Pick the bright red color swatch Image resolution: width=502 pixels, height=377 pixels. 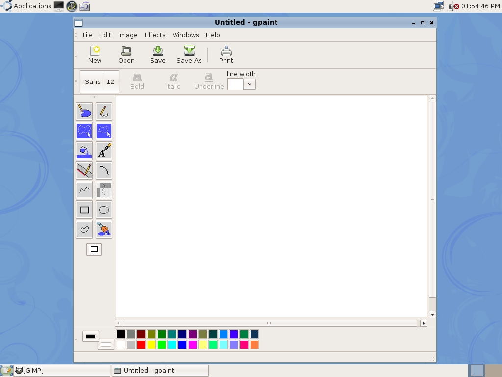(141, 345)
